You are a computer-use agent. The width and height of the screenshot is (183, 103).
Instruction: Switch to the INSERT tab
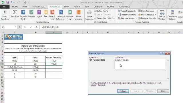tap(25, 7)
